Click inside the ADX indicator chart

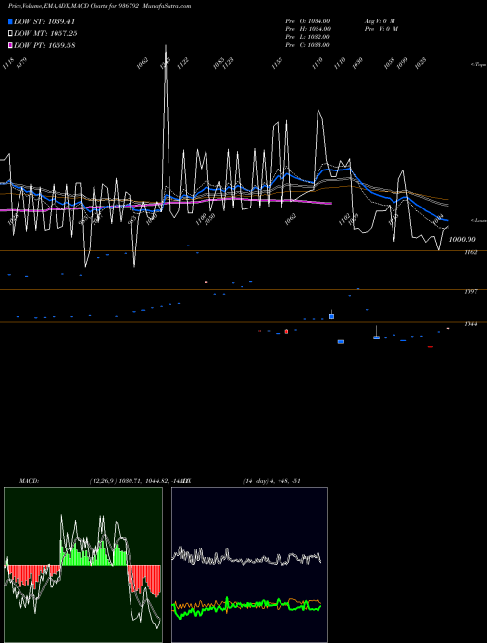click(x=249, y=565)
